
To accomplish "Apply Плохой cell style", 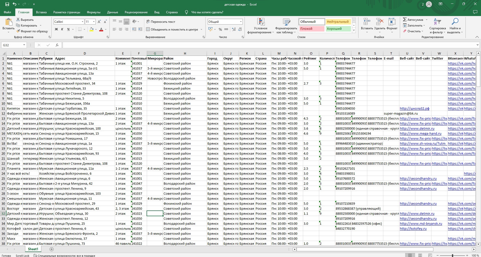I will (x=311, y=29).
